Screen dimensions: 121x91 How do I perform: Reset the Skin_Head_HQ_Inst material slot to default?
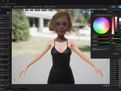[9, 27]
